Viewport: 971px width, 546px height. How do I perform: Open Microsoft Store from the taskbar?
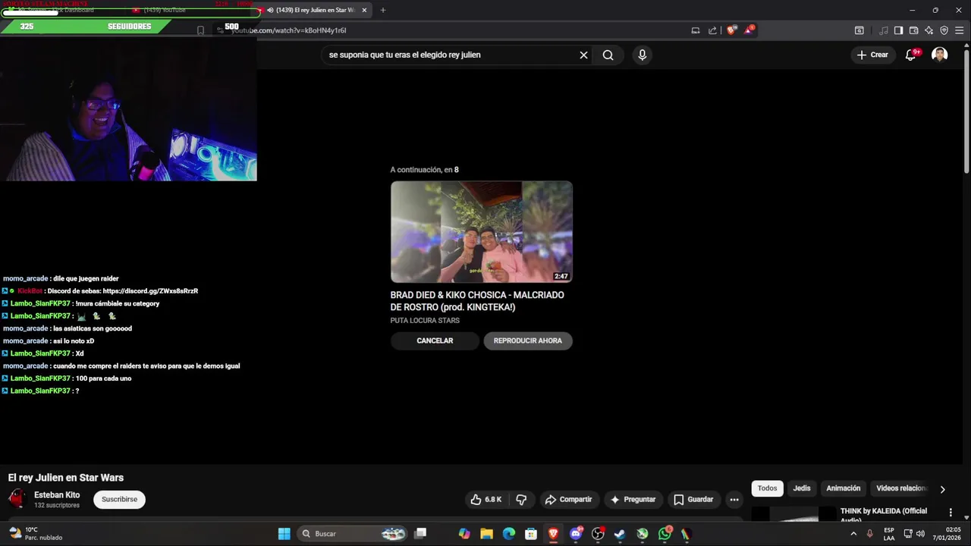(x=531, y=534)
